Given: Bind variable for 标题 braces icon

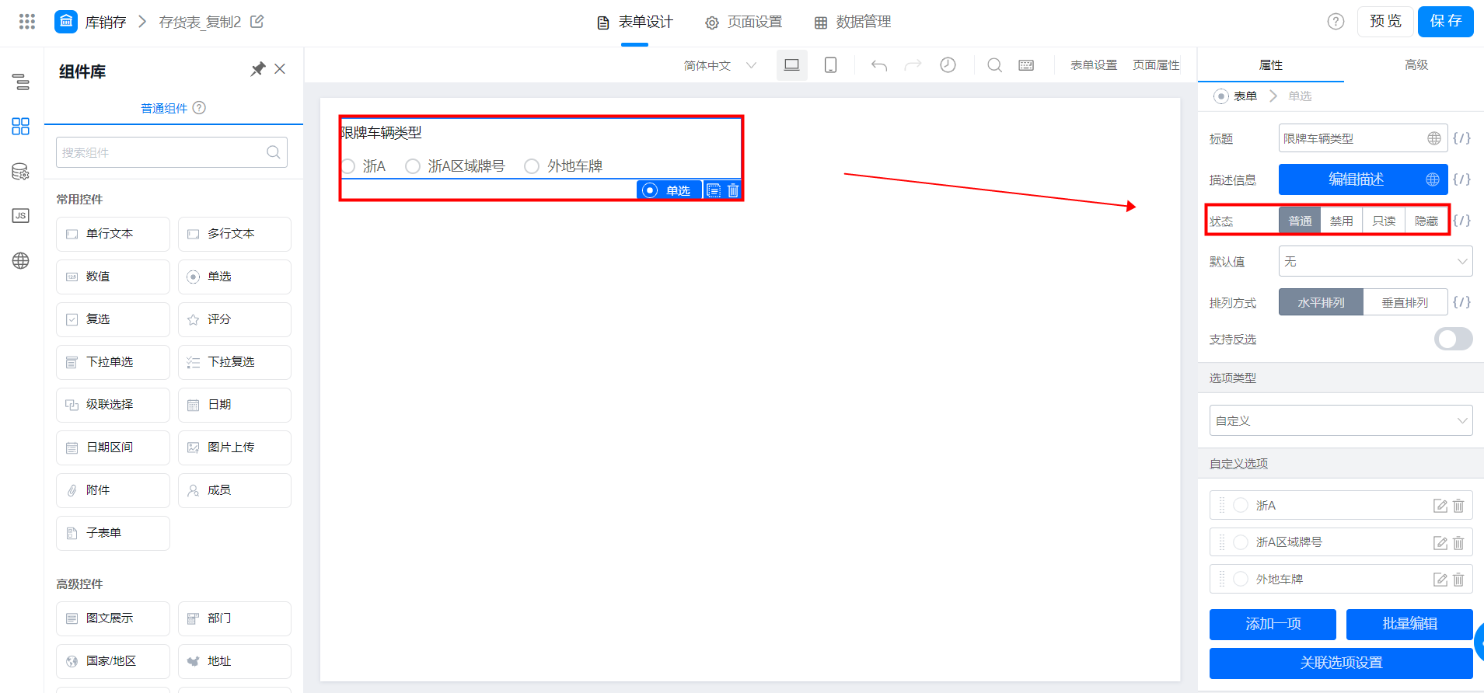Looking at the screenshot, I should pyautogui.click(x=1461, y=138).
